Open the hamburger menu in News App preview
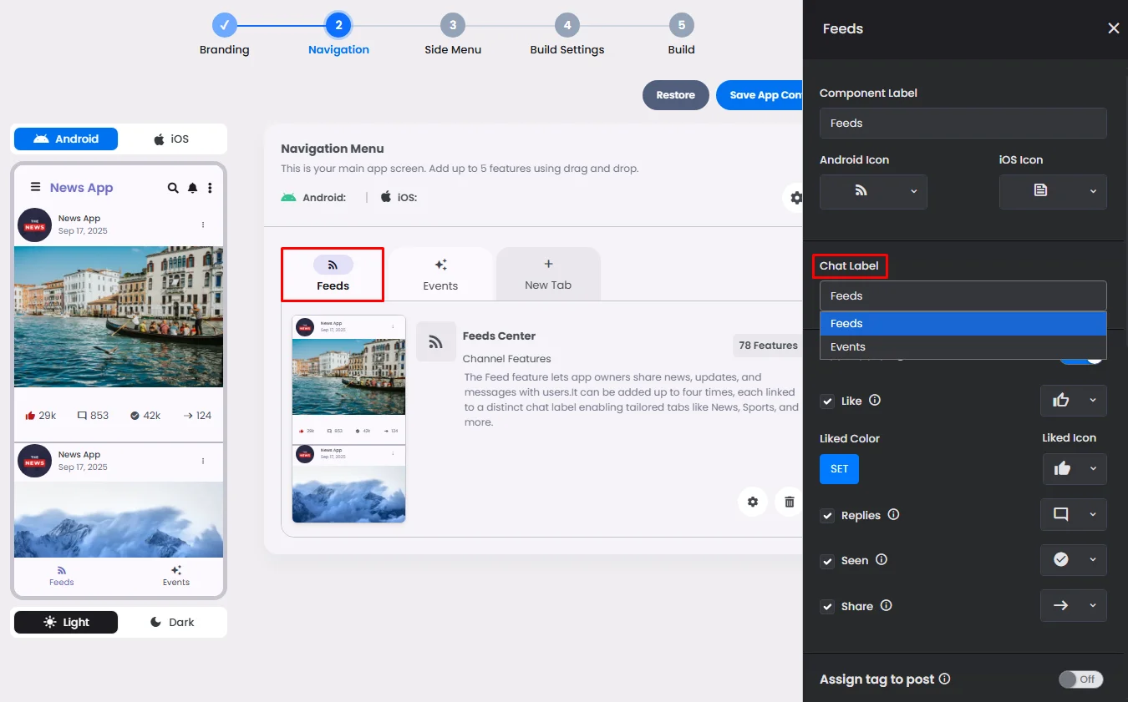Image resolution: width=1128 pixels, height=702 pixels. pos(35,188)
